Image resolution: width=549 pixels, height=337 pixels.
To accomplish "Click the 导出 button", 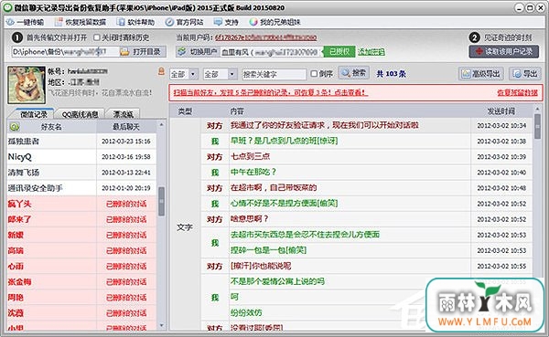I will click(525, 74).
